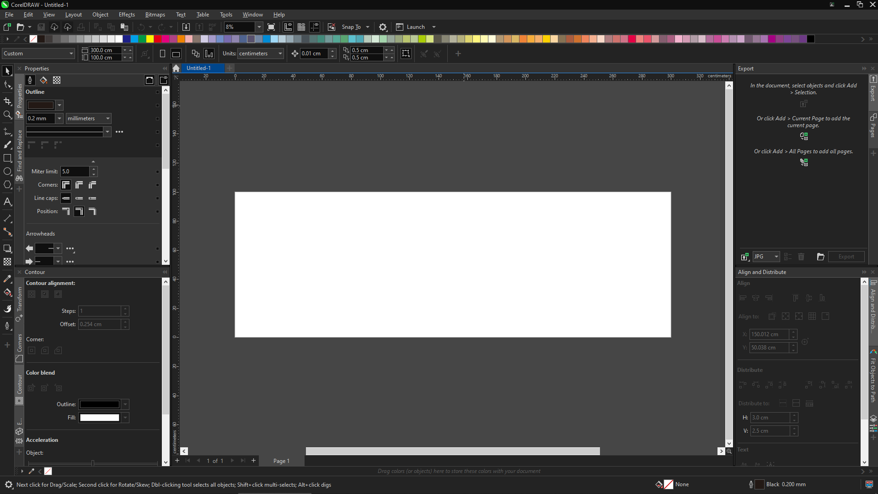The height and width of the screenshot is (494, 878).
Task: Choose round line caps
Action: pyautogui.click(x=79, y=198)
